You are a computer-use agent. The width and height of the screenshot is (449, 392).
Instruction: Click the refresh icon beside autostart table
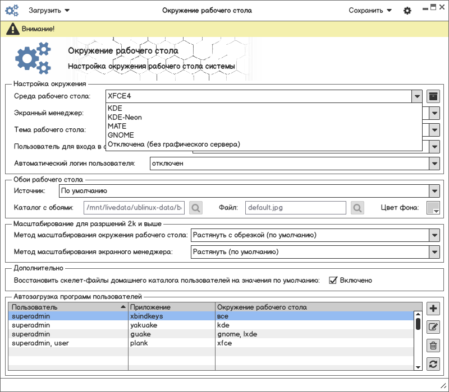point(433,364)
